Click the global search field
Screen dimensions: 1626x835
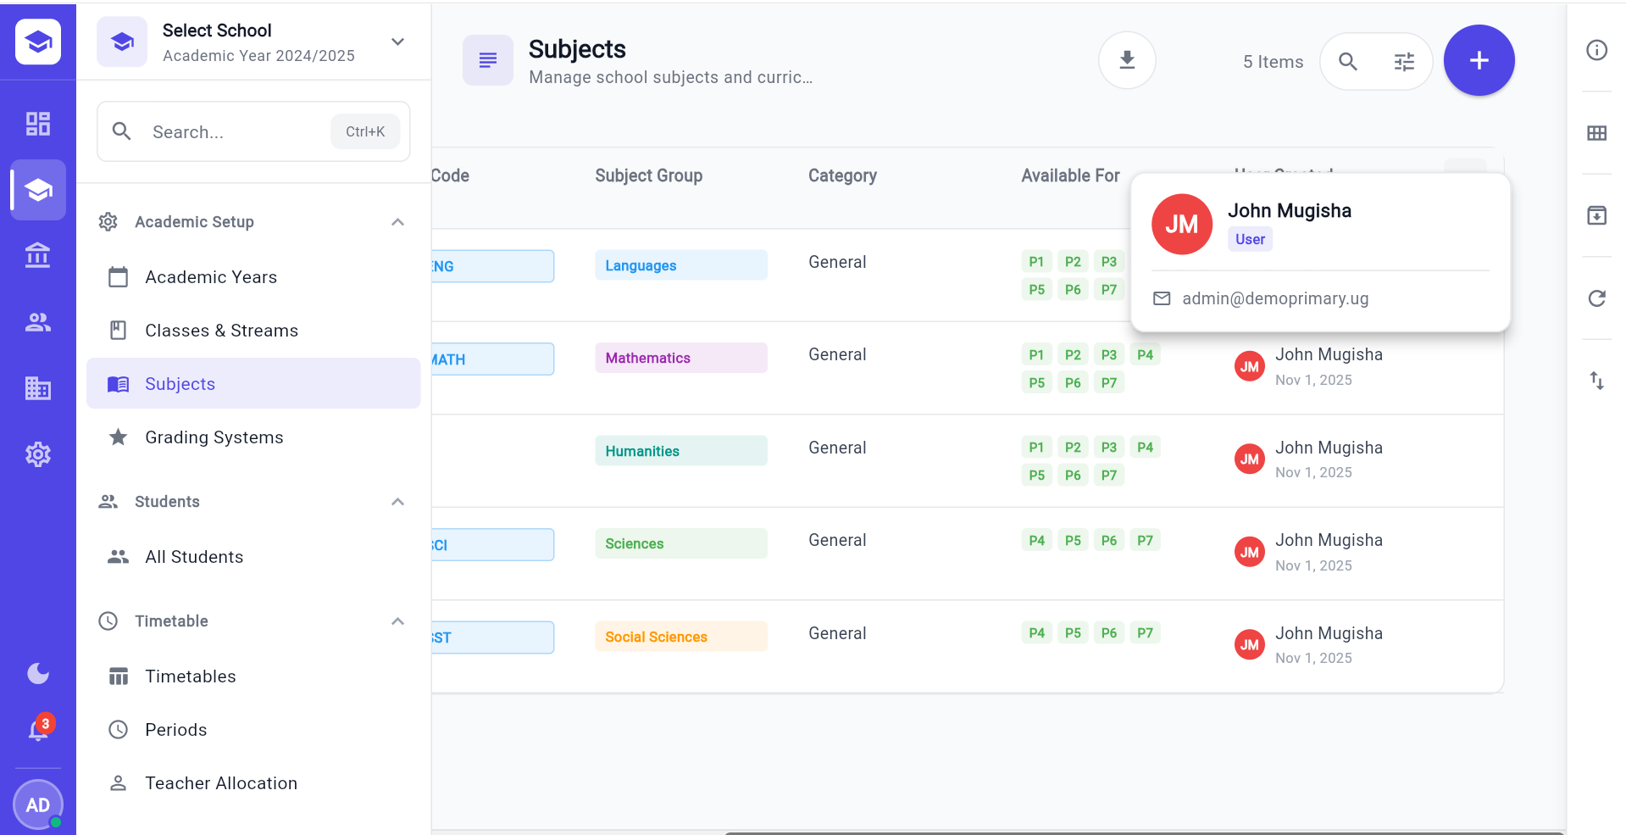point(237,131)
